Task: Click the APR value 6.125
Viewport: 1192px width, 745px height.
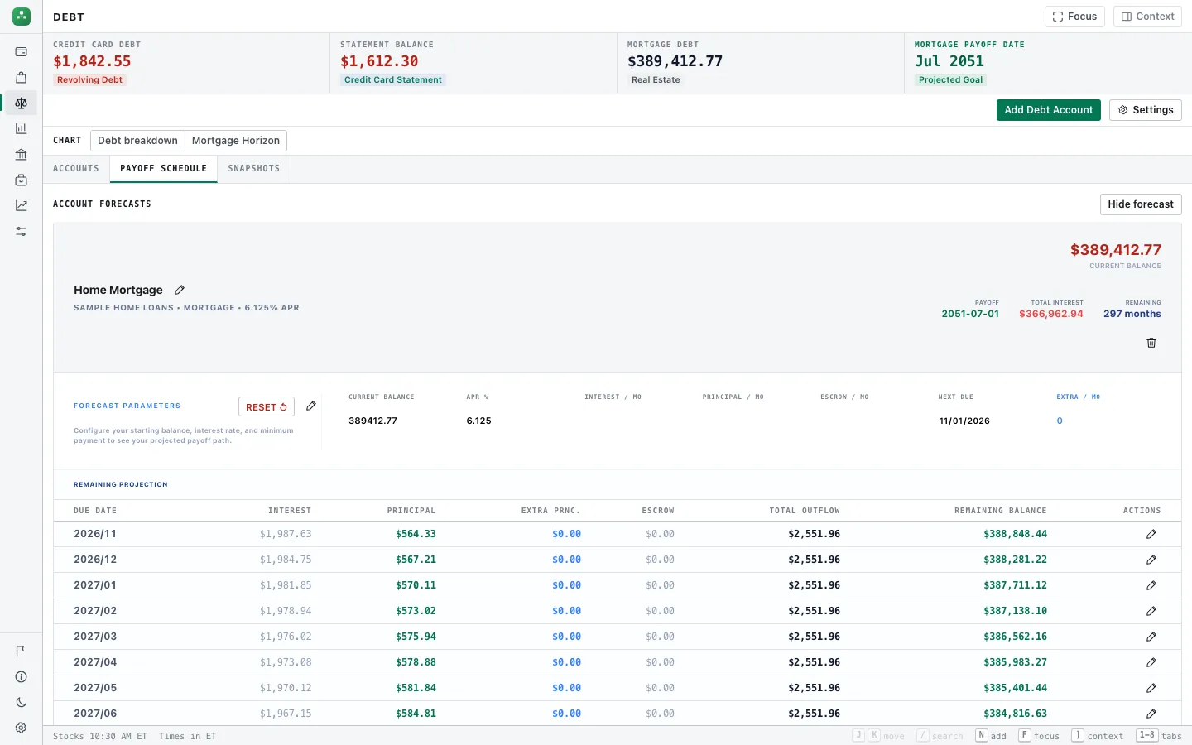Action: pyautogui.click(x=478, y=421)
